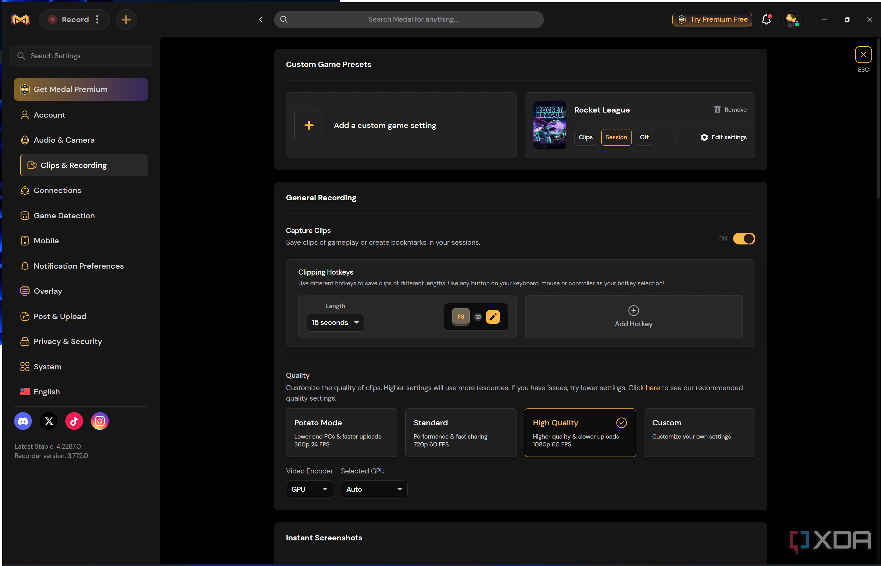
Task: Open the Account settings section
Action: pos(81,115)
